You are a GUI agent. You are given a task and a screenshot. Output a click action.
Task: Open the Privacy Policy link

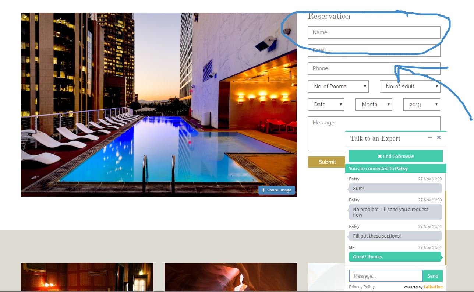click(361, 287)
